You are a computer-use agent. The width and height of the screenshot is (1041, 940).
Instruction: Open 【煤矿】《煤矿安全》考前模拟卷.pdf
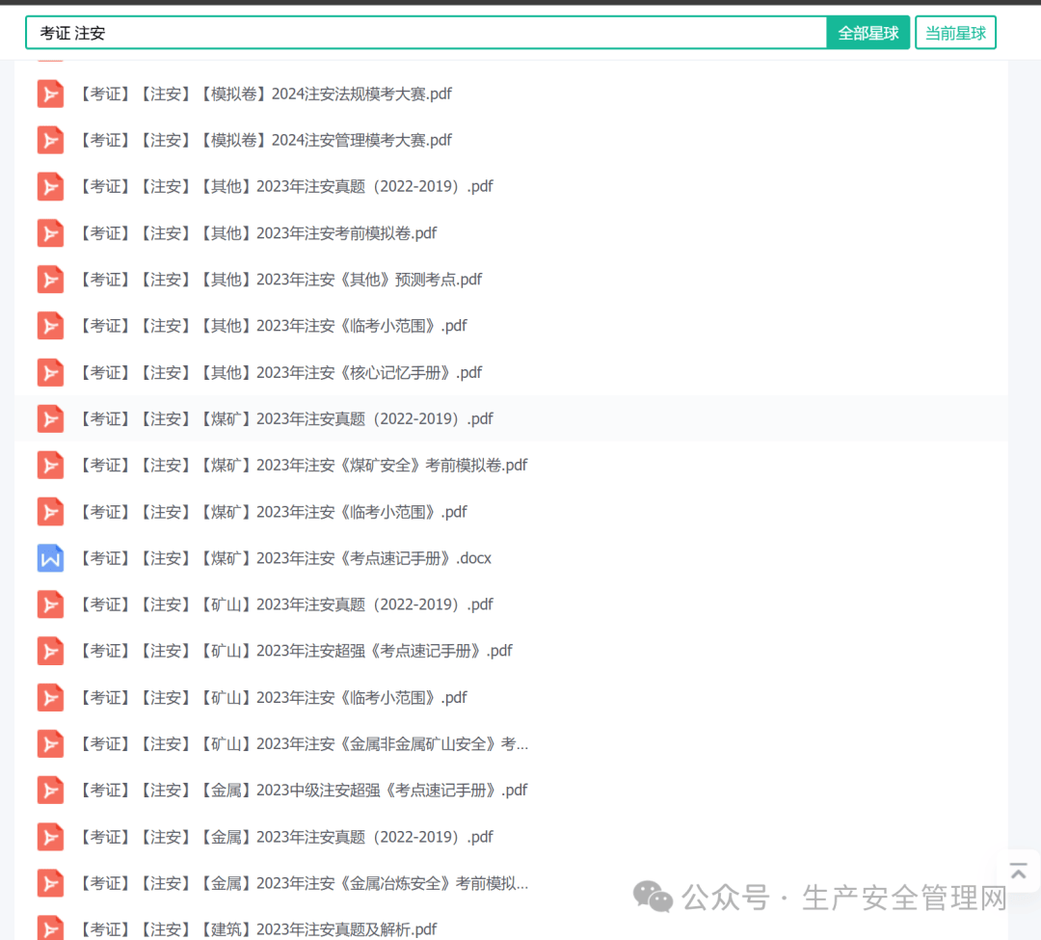(x=302, y=466)
